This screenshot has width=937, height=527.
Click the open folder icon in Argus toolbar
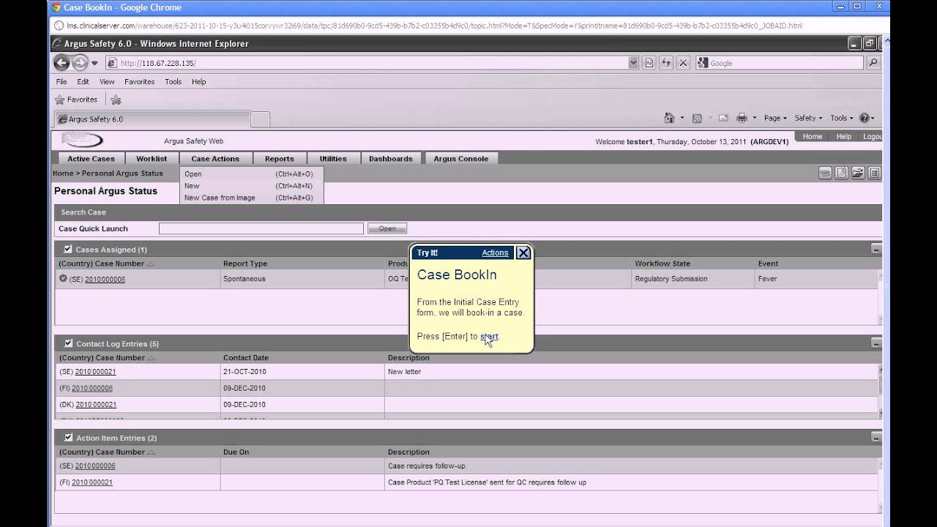click(x=858, y=173)
